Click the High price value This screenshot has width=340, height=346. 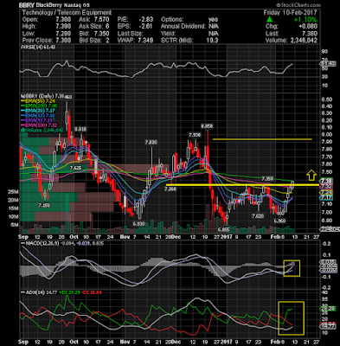62,27
